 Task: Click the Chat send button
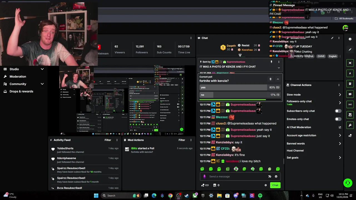click(x=275, y=185)
